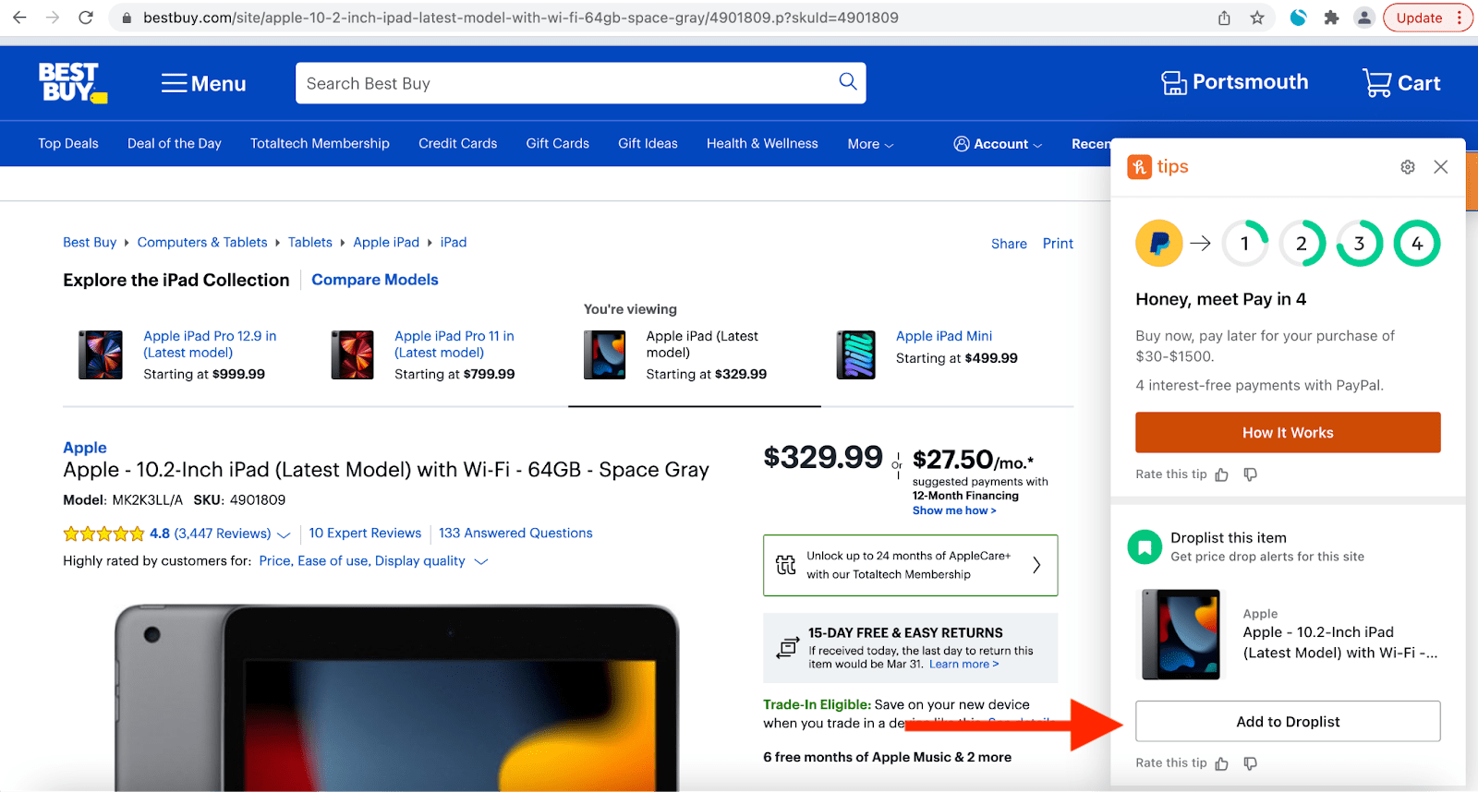Click Share link
The image size is (1478, 792).
1009,244
